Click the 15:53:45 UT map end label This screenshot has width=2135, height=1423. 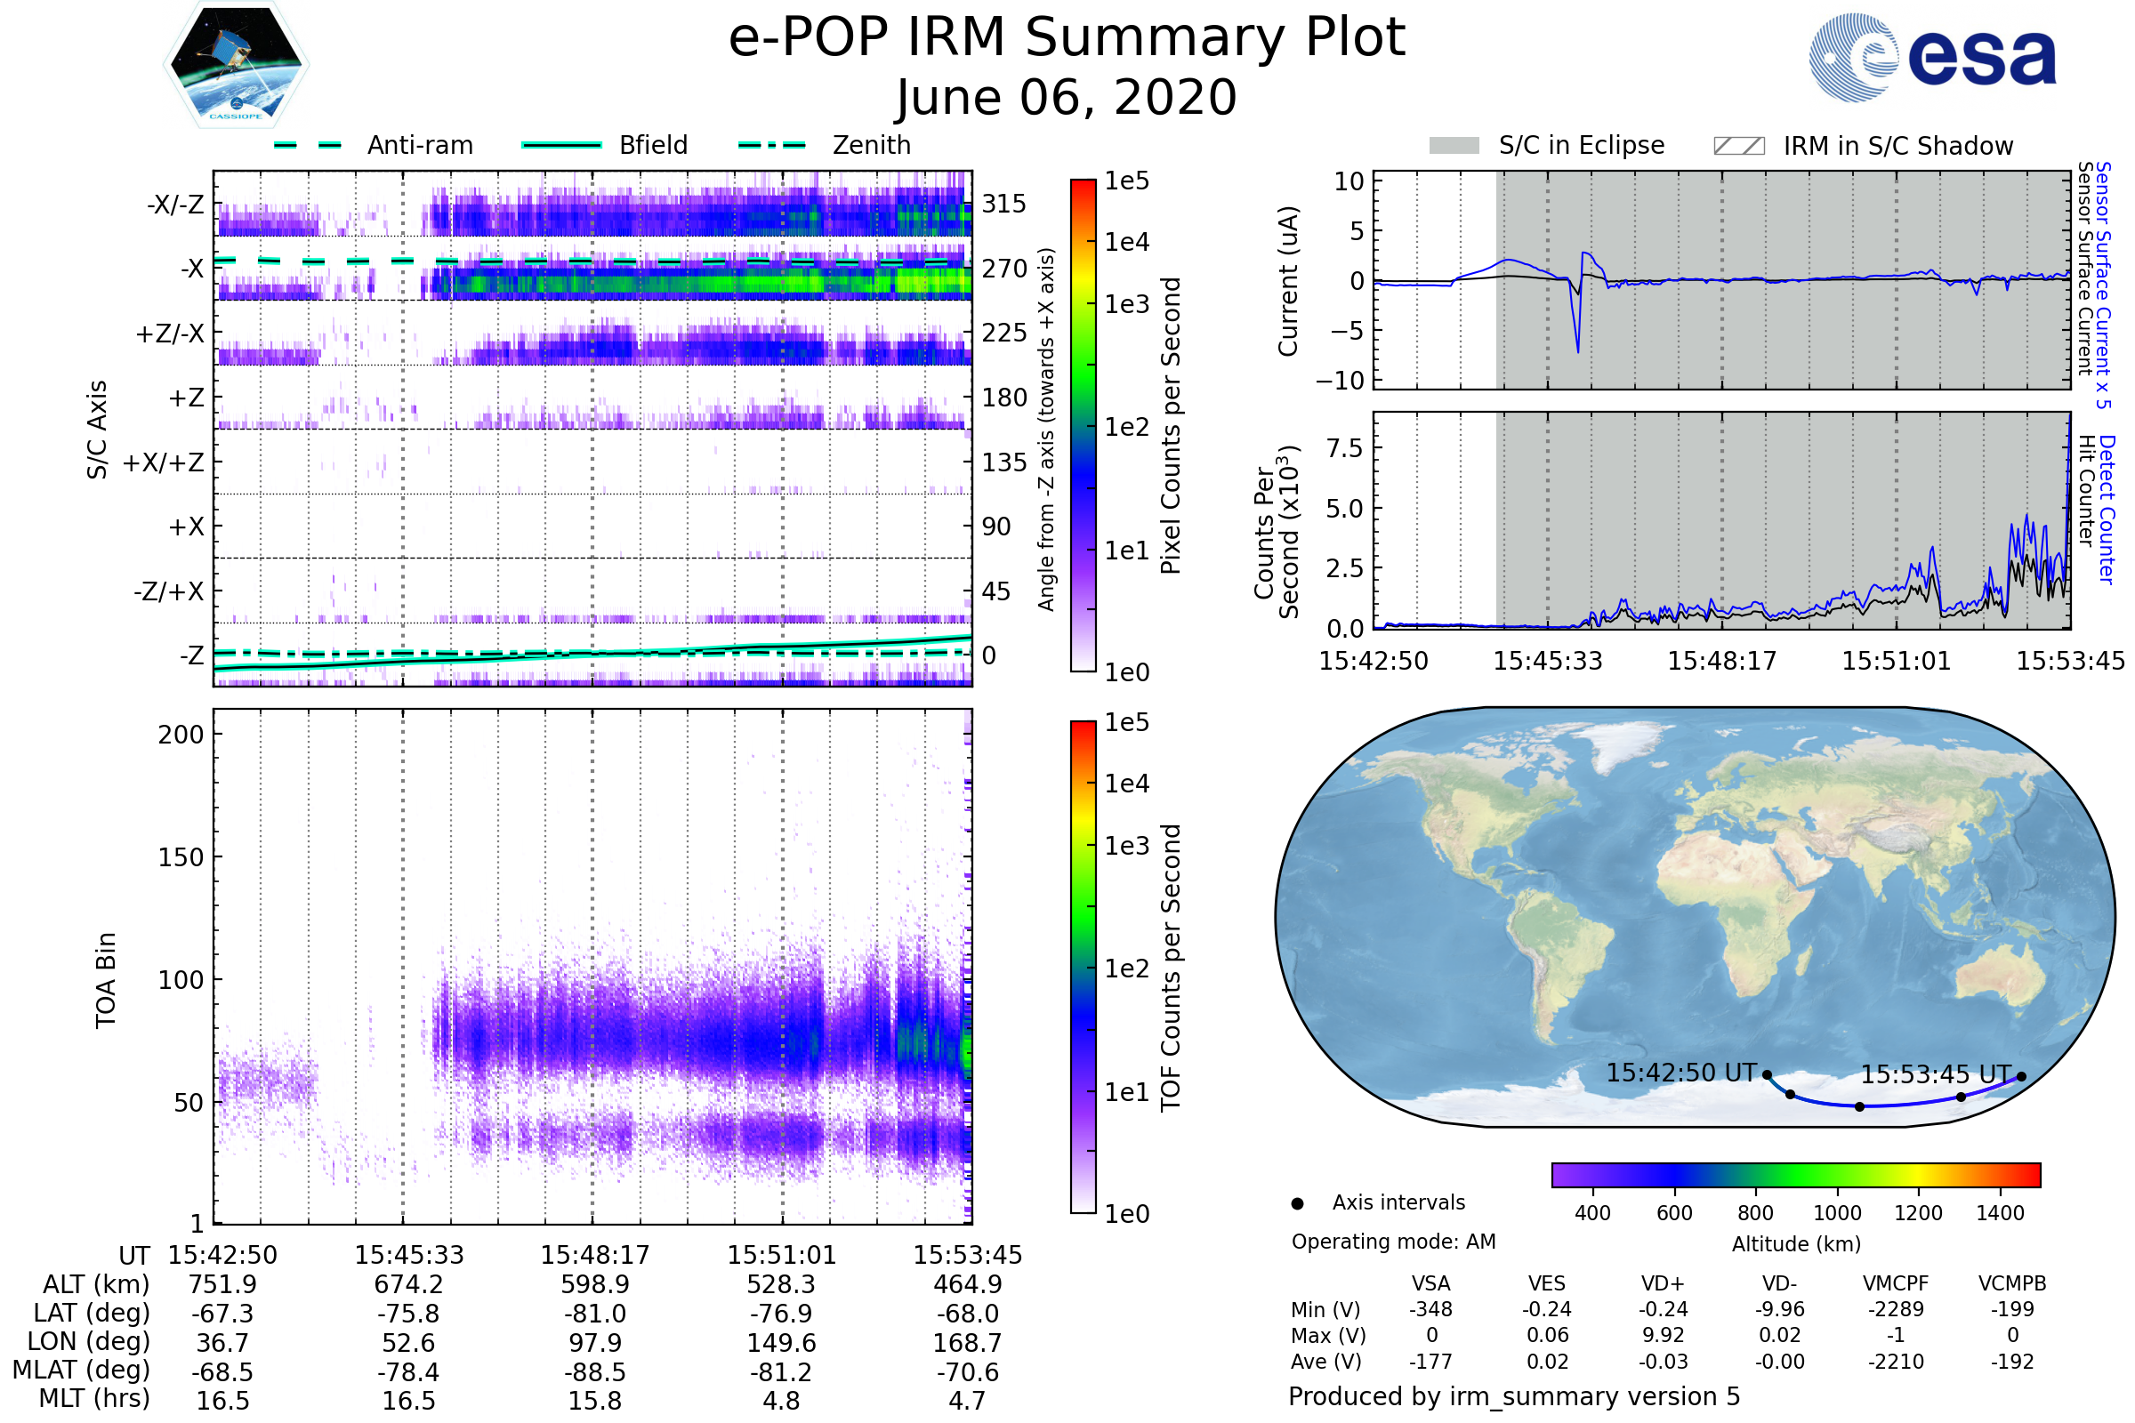point(1936,1074)
